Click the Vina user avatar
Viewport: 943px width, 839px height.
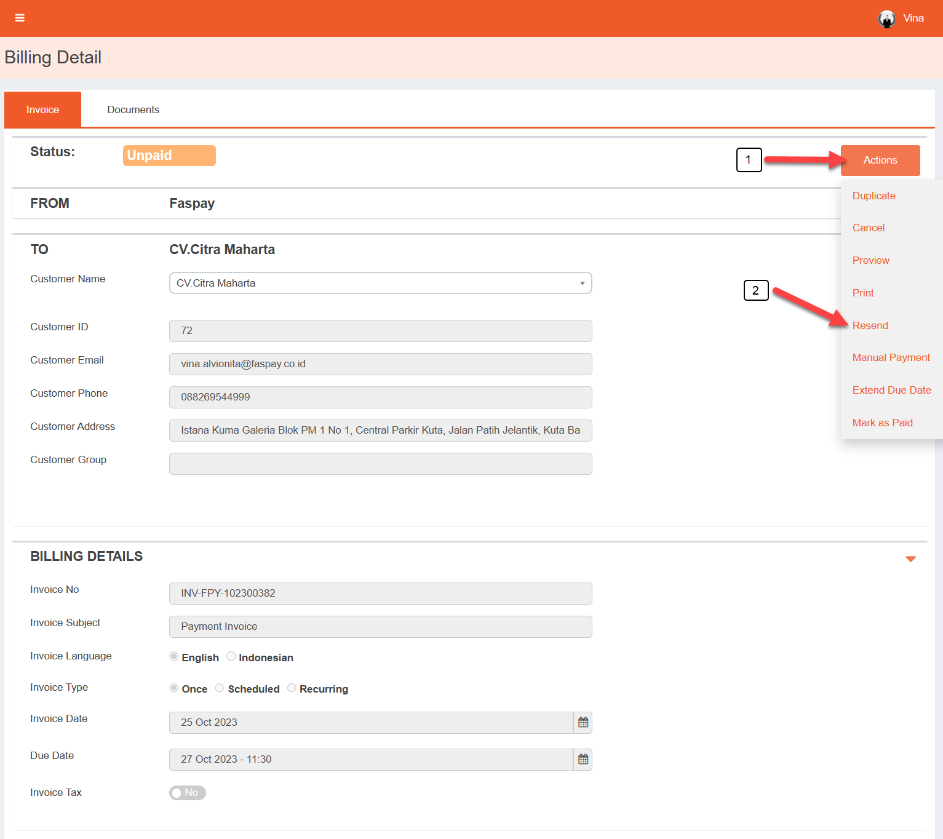coord(886,19)
